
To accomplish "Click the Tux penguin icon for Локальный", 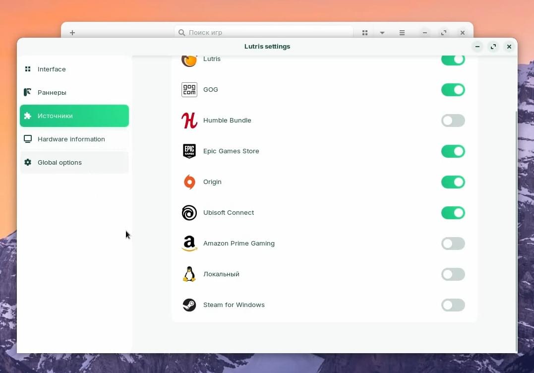I will 189,274.
